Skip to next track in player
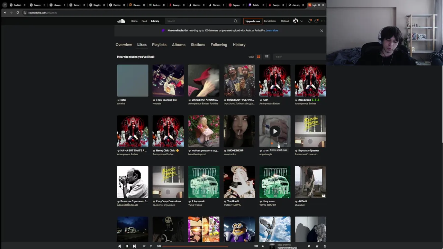 [x=134, y=246]
